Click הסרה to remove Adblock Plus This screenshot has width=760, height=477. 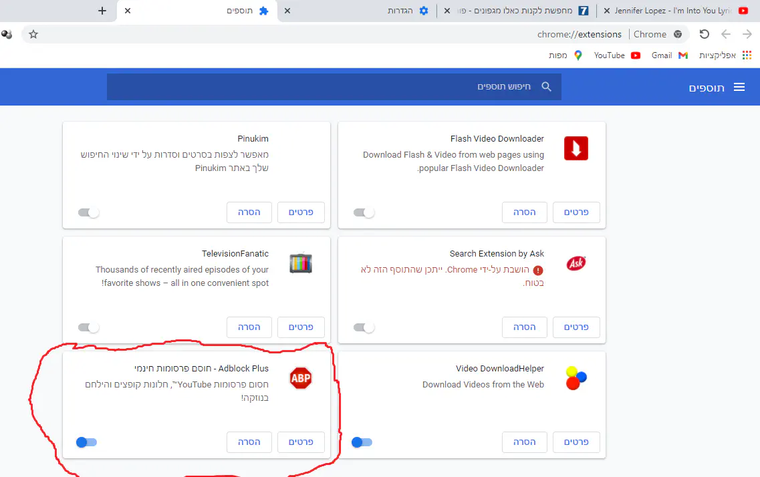tap(249, 442)
